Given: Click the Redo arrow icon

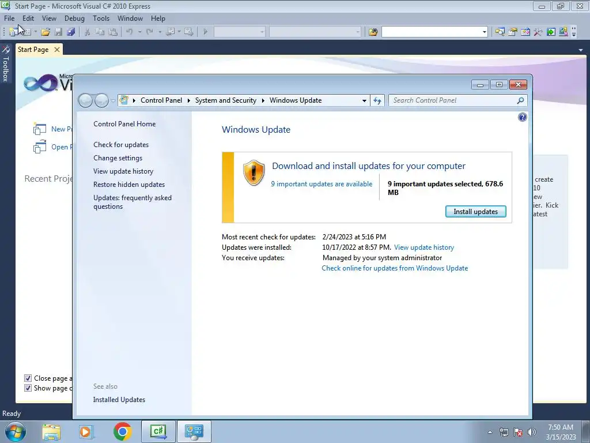Looking at the screenshot, I should [150, 32].
